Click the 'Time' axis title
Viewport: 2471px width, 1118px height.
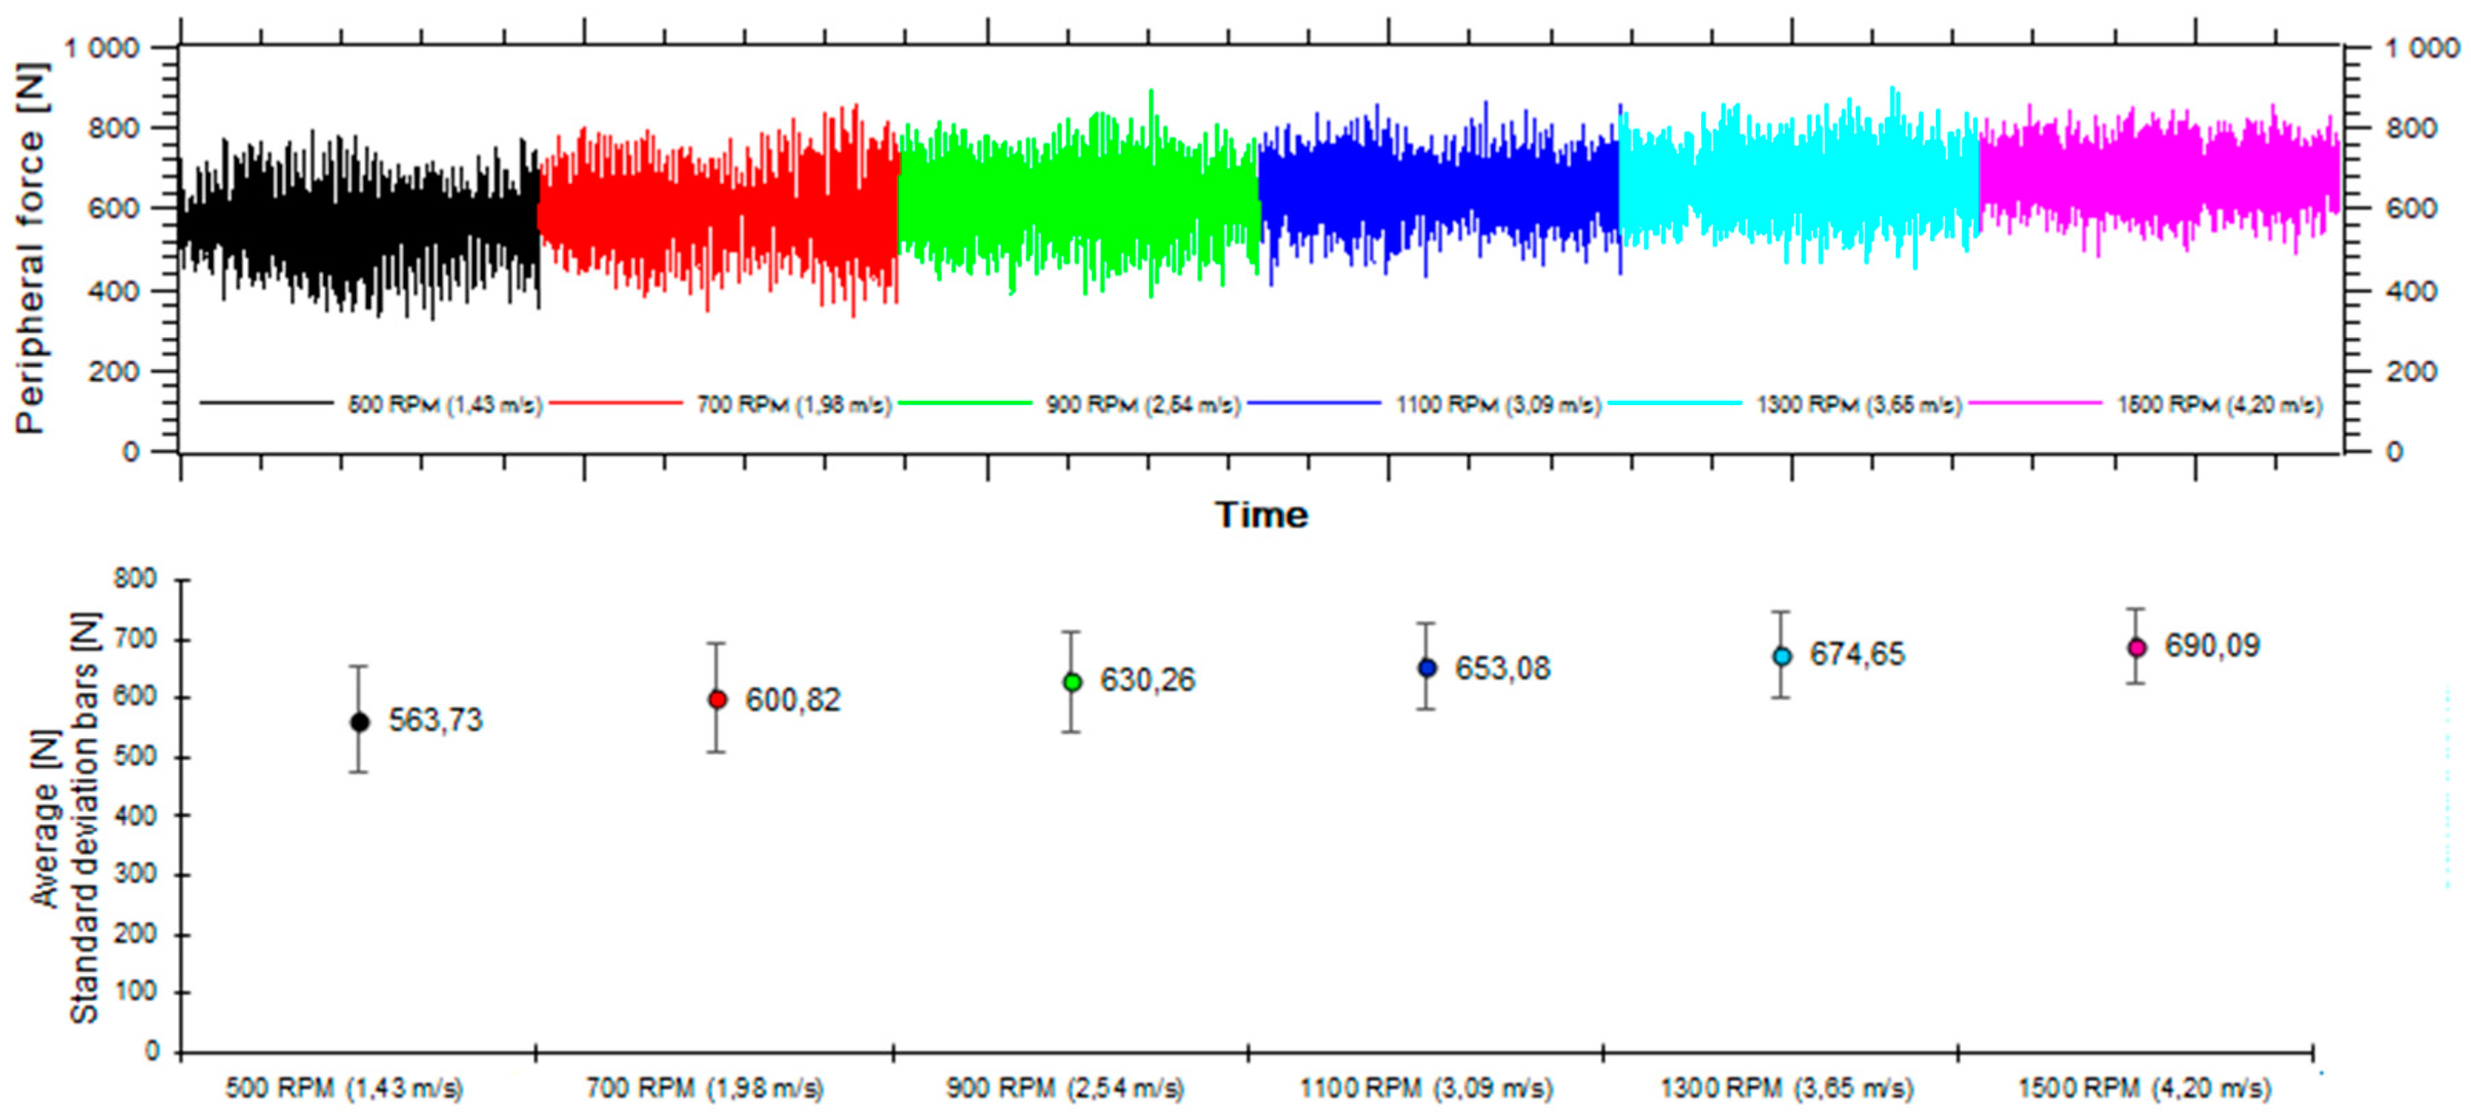coord(1262,515)
